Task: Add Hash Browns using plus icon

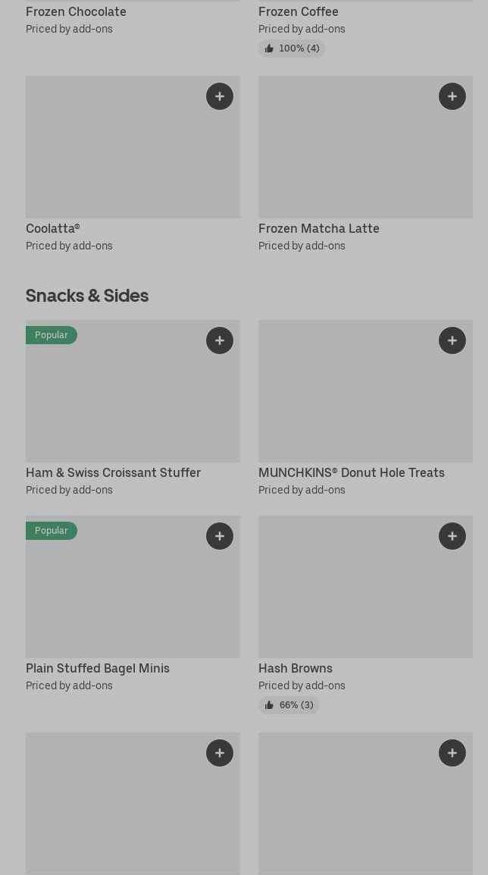Action: coord(452,536)
